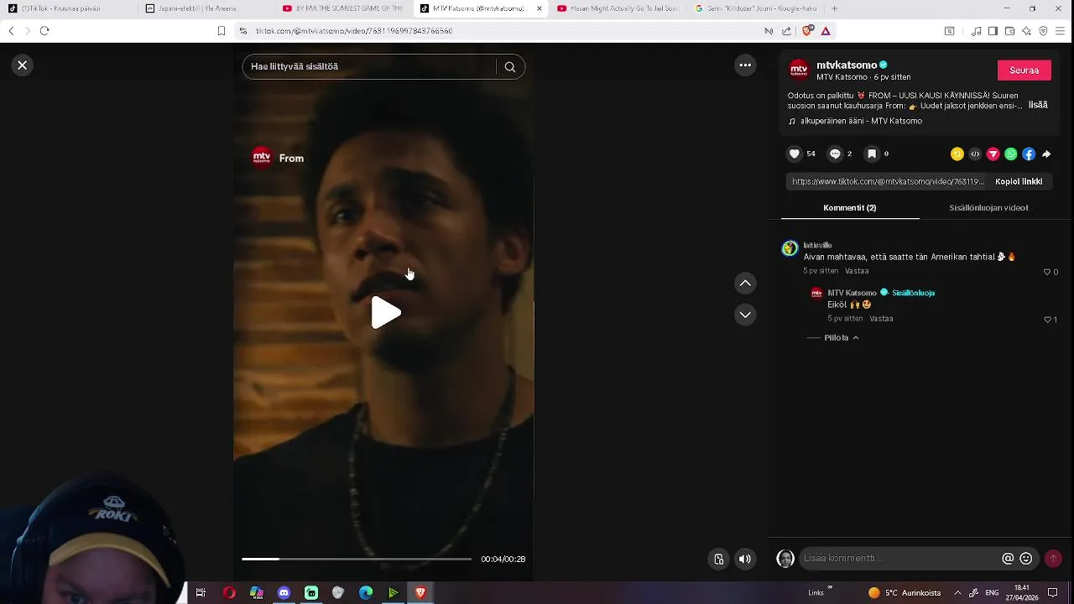Toggle the browser sidebar panel
The width and height of the screenshot is (1074, 604).
pos(993,31)
